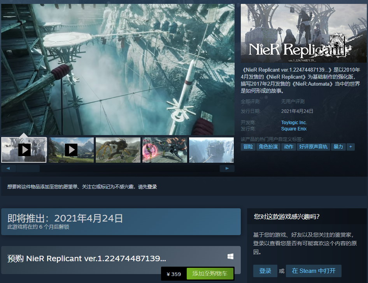Screen dimensions: 368x283
Task: Click the left arrow of the thumbnail strip
Action: point(8,169)
